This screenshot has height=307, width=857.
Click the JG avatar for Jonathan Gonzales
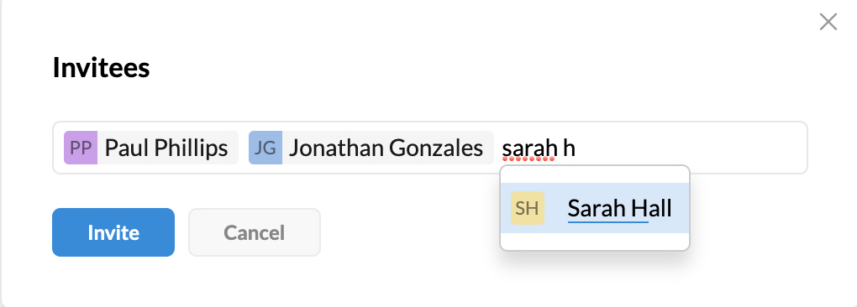[265, 148]
